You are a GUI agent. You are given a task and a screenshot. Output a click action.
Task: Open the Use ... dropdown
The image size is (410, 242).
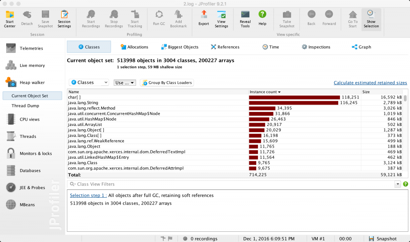125,83
